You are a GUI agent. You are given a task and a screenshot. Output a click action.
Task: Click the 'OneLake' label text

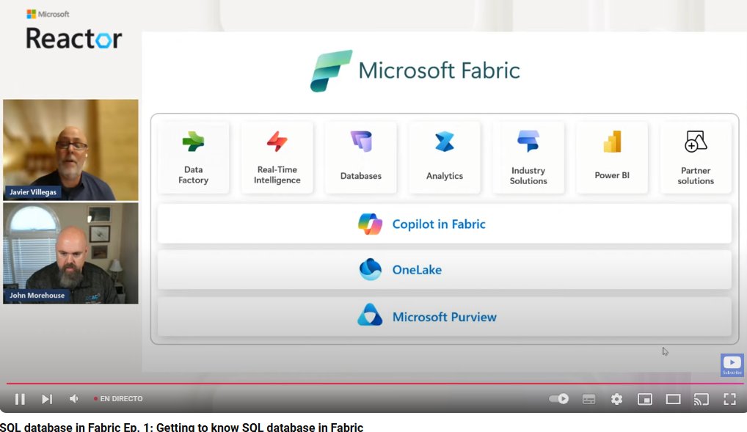click(x=417, y=270)
